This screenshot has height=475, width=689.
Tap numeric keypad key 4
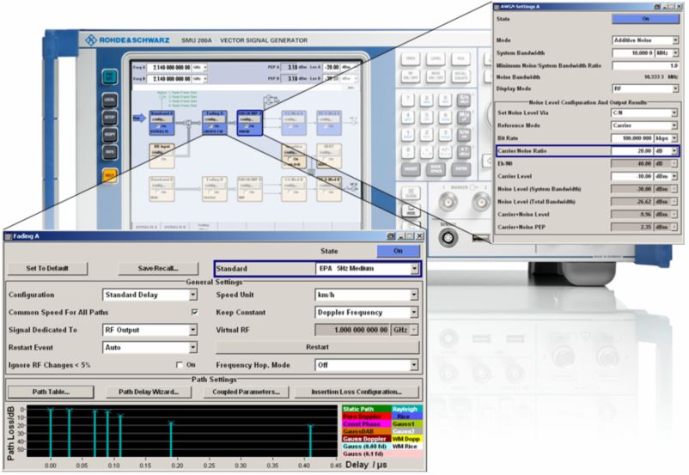coord(408,117)
